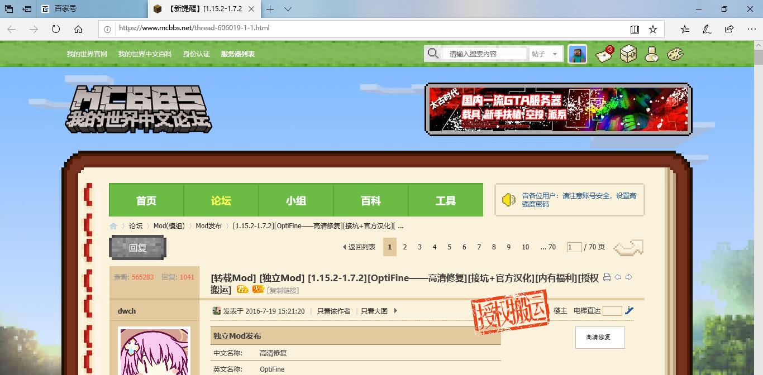This screenshot has width=763, height=375.
Task: Open the favorites hub list
Action: click(685, 29)
